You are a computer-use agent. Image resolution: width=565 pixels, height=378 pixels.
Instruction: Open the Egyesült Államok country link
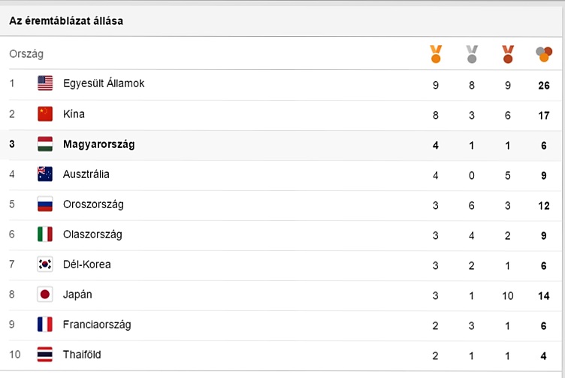[x=104, y=83]
